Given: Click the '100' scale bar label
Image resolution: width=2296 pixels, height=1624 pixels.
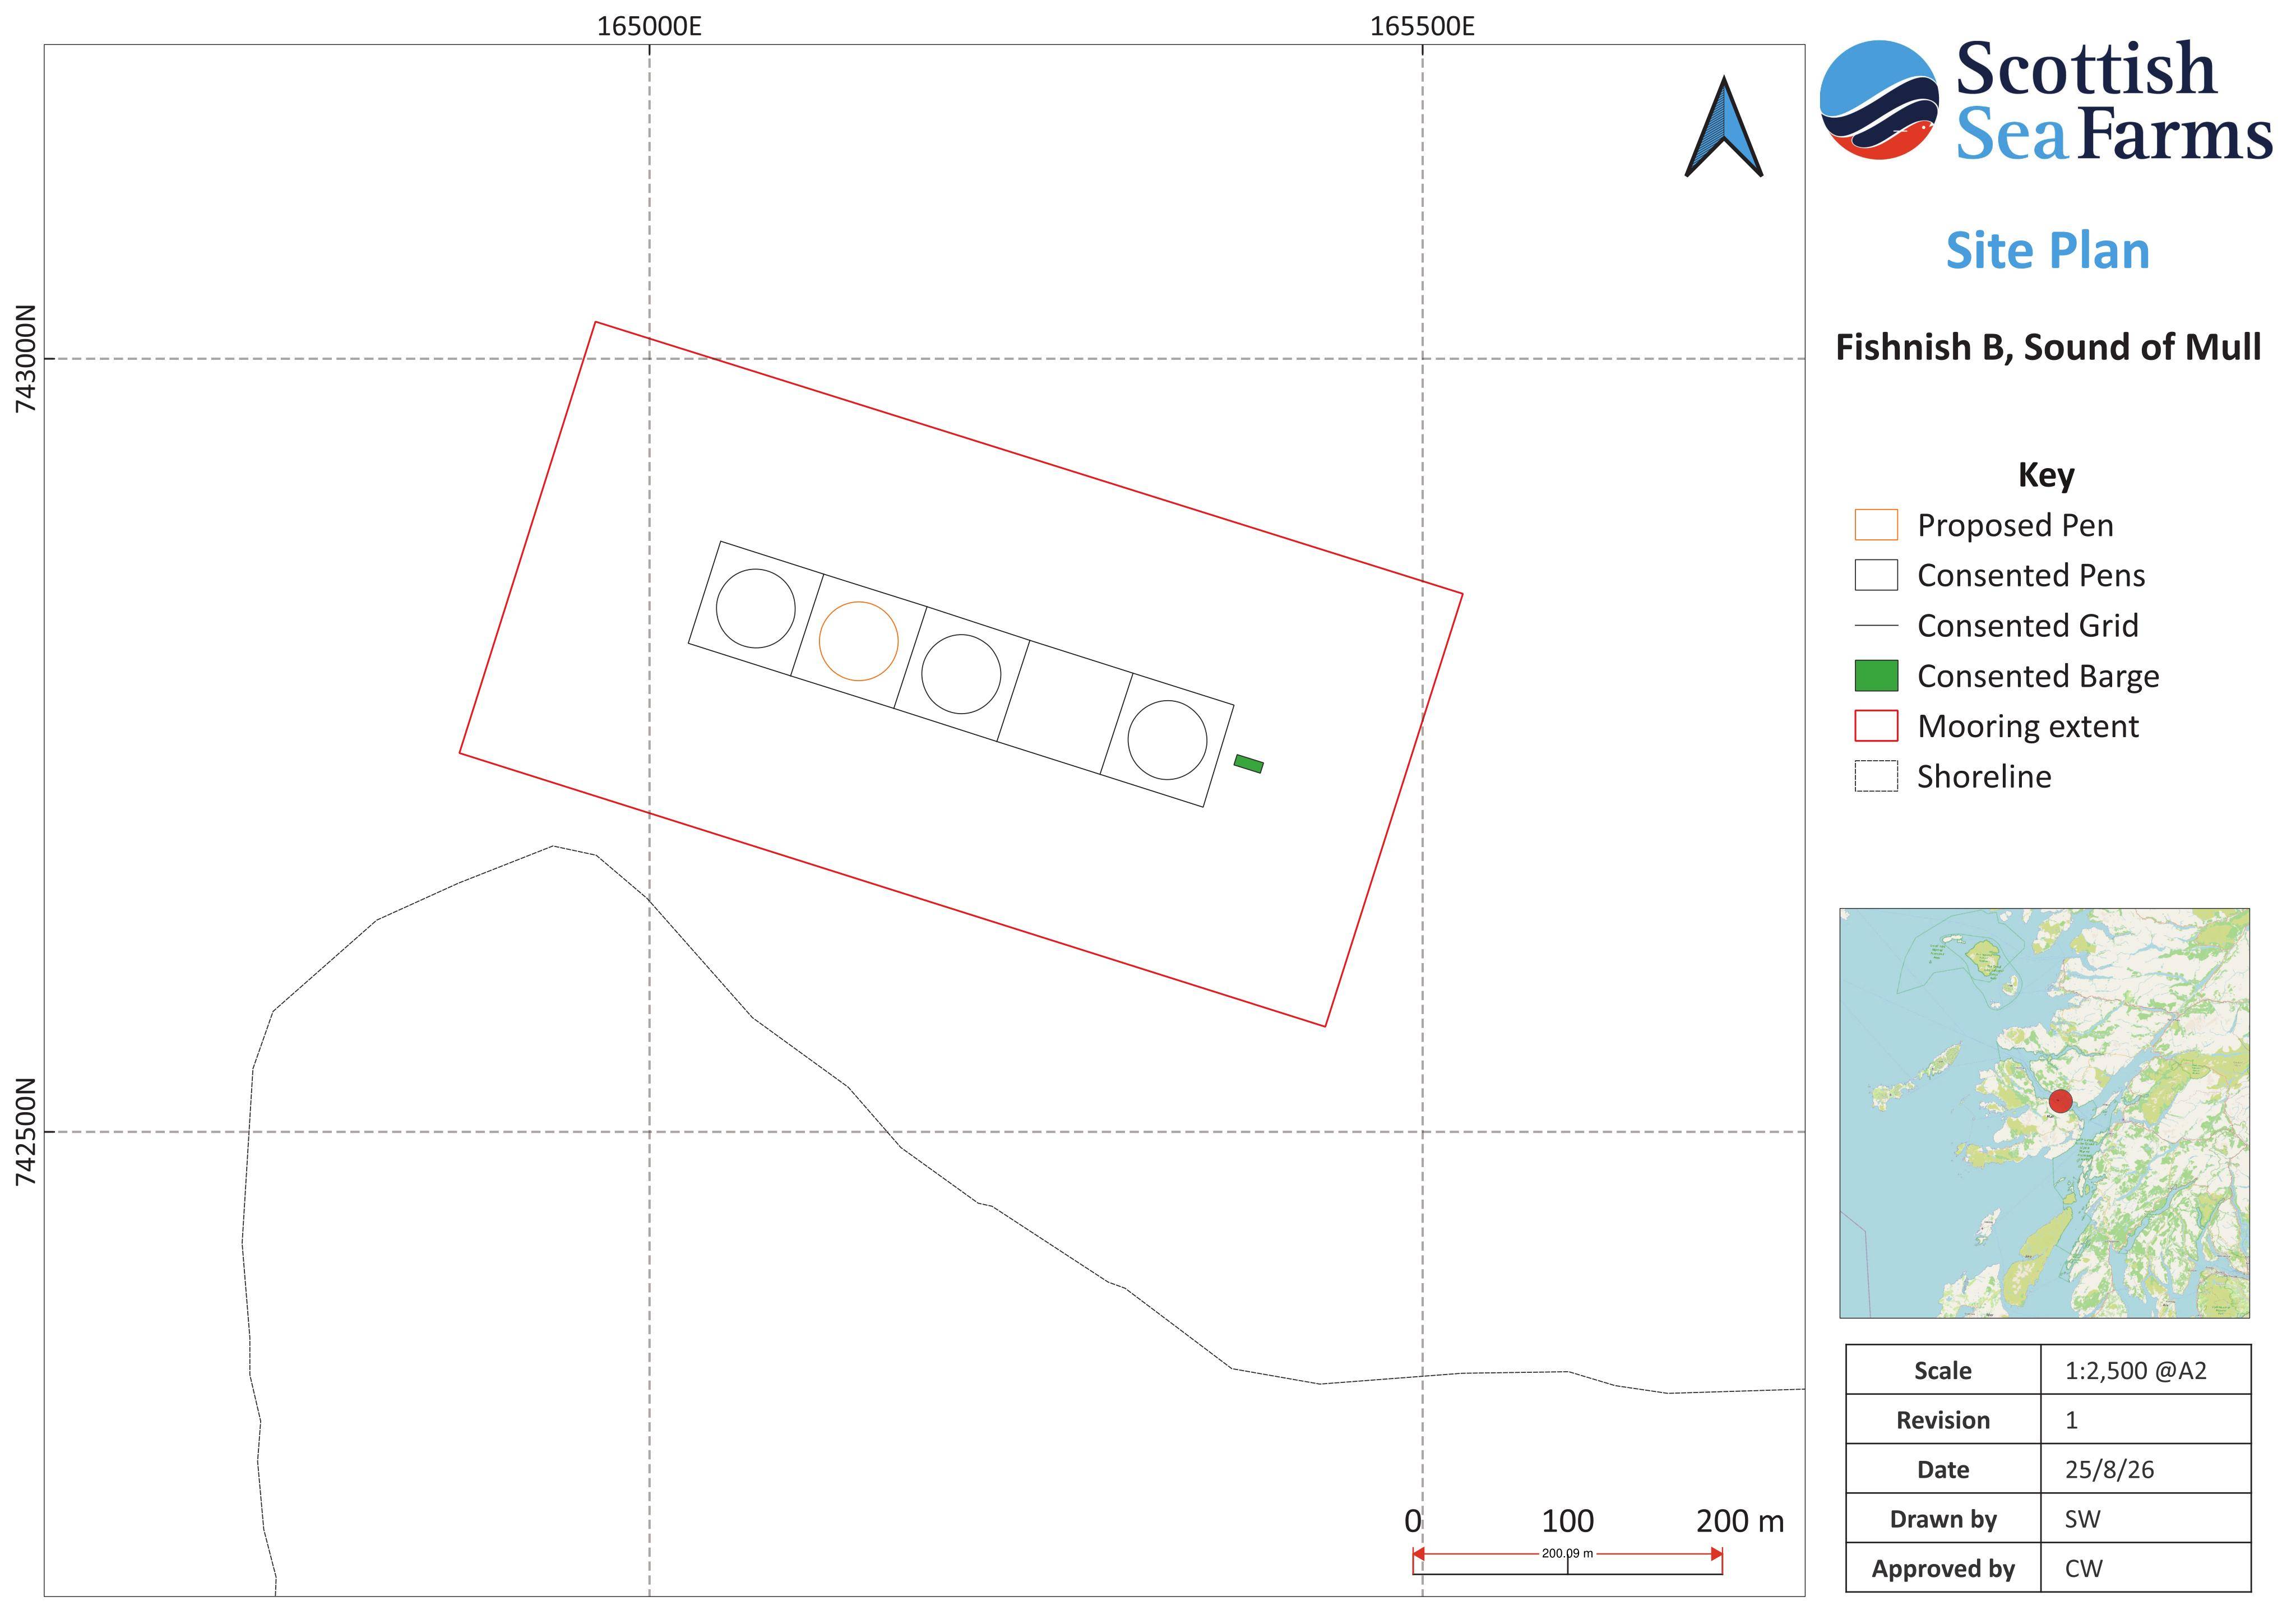Looking at the screenshot, I should [x=1567, y=1521].
